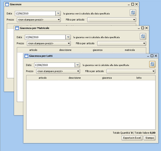Select giacenza column header in Lotti table
The height and width of the screenshot is (151, 161).
tap(107, 78)
